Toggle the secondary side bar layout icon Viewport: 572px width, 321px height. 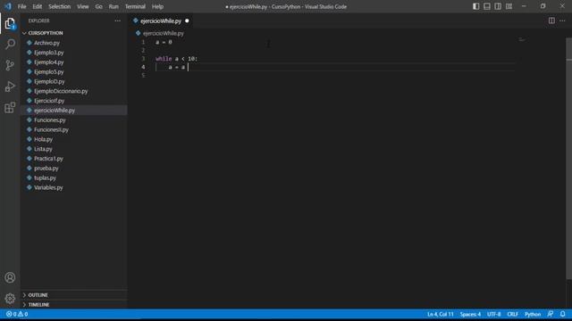(498, 6)
